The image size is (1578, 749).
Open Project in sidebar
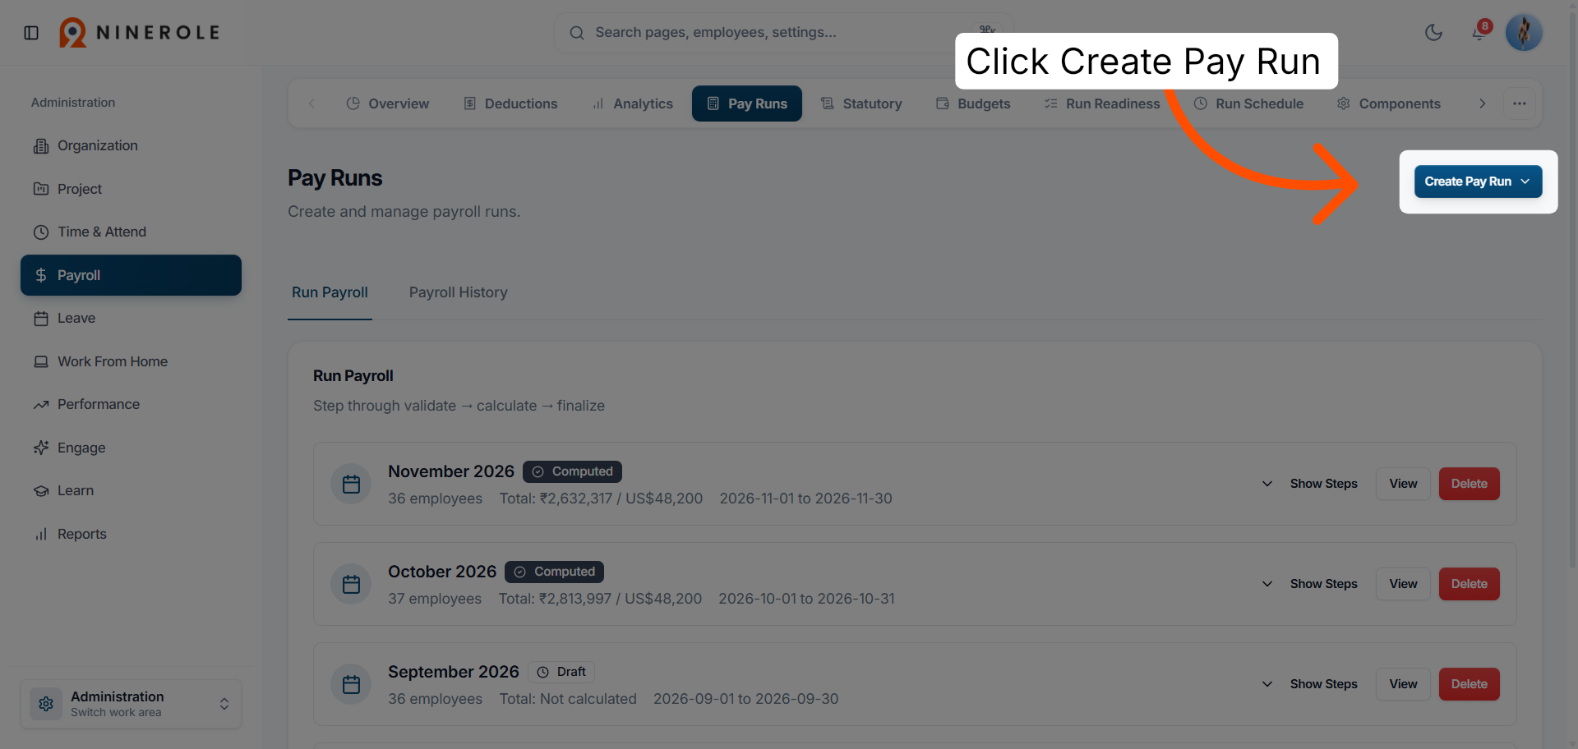pyautogui.click(x=131, y=189)
